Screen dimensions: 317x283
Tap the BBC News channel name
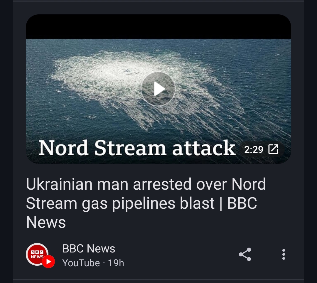[x=89, y=248]
